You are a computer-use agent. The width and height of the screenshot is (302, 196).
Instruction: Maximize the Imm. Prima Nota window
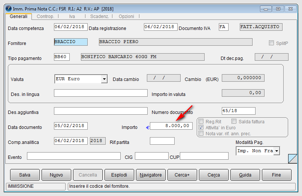[x=278, y=9]
